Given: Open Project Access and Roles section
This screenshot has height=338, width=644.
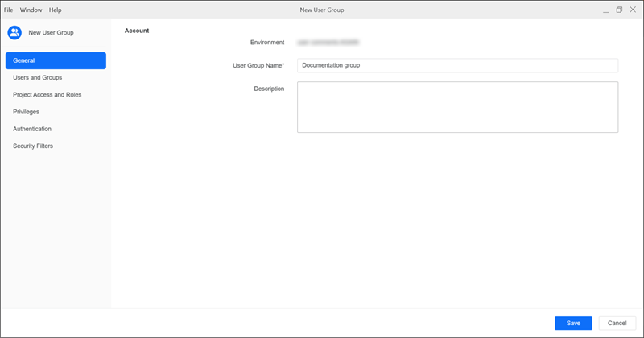Looking at the screenshot, I should pos(47,94).
